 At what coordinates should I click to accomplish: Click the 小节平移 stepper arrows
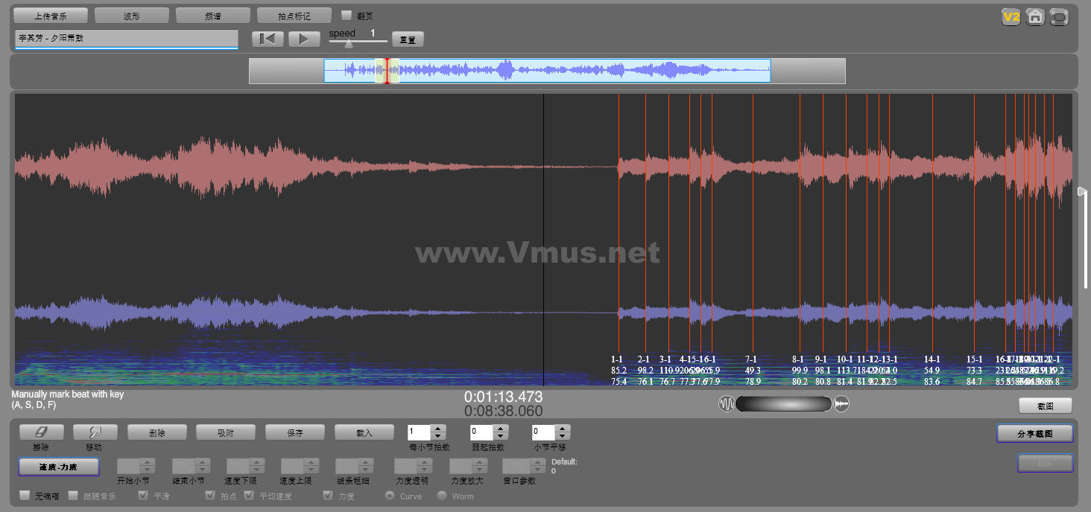click(x=563, y=432)
